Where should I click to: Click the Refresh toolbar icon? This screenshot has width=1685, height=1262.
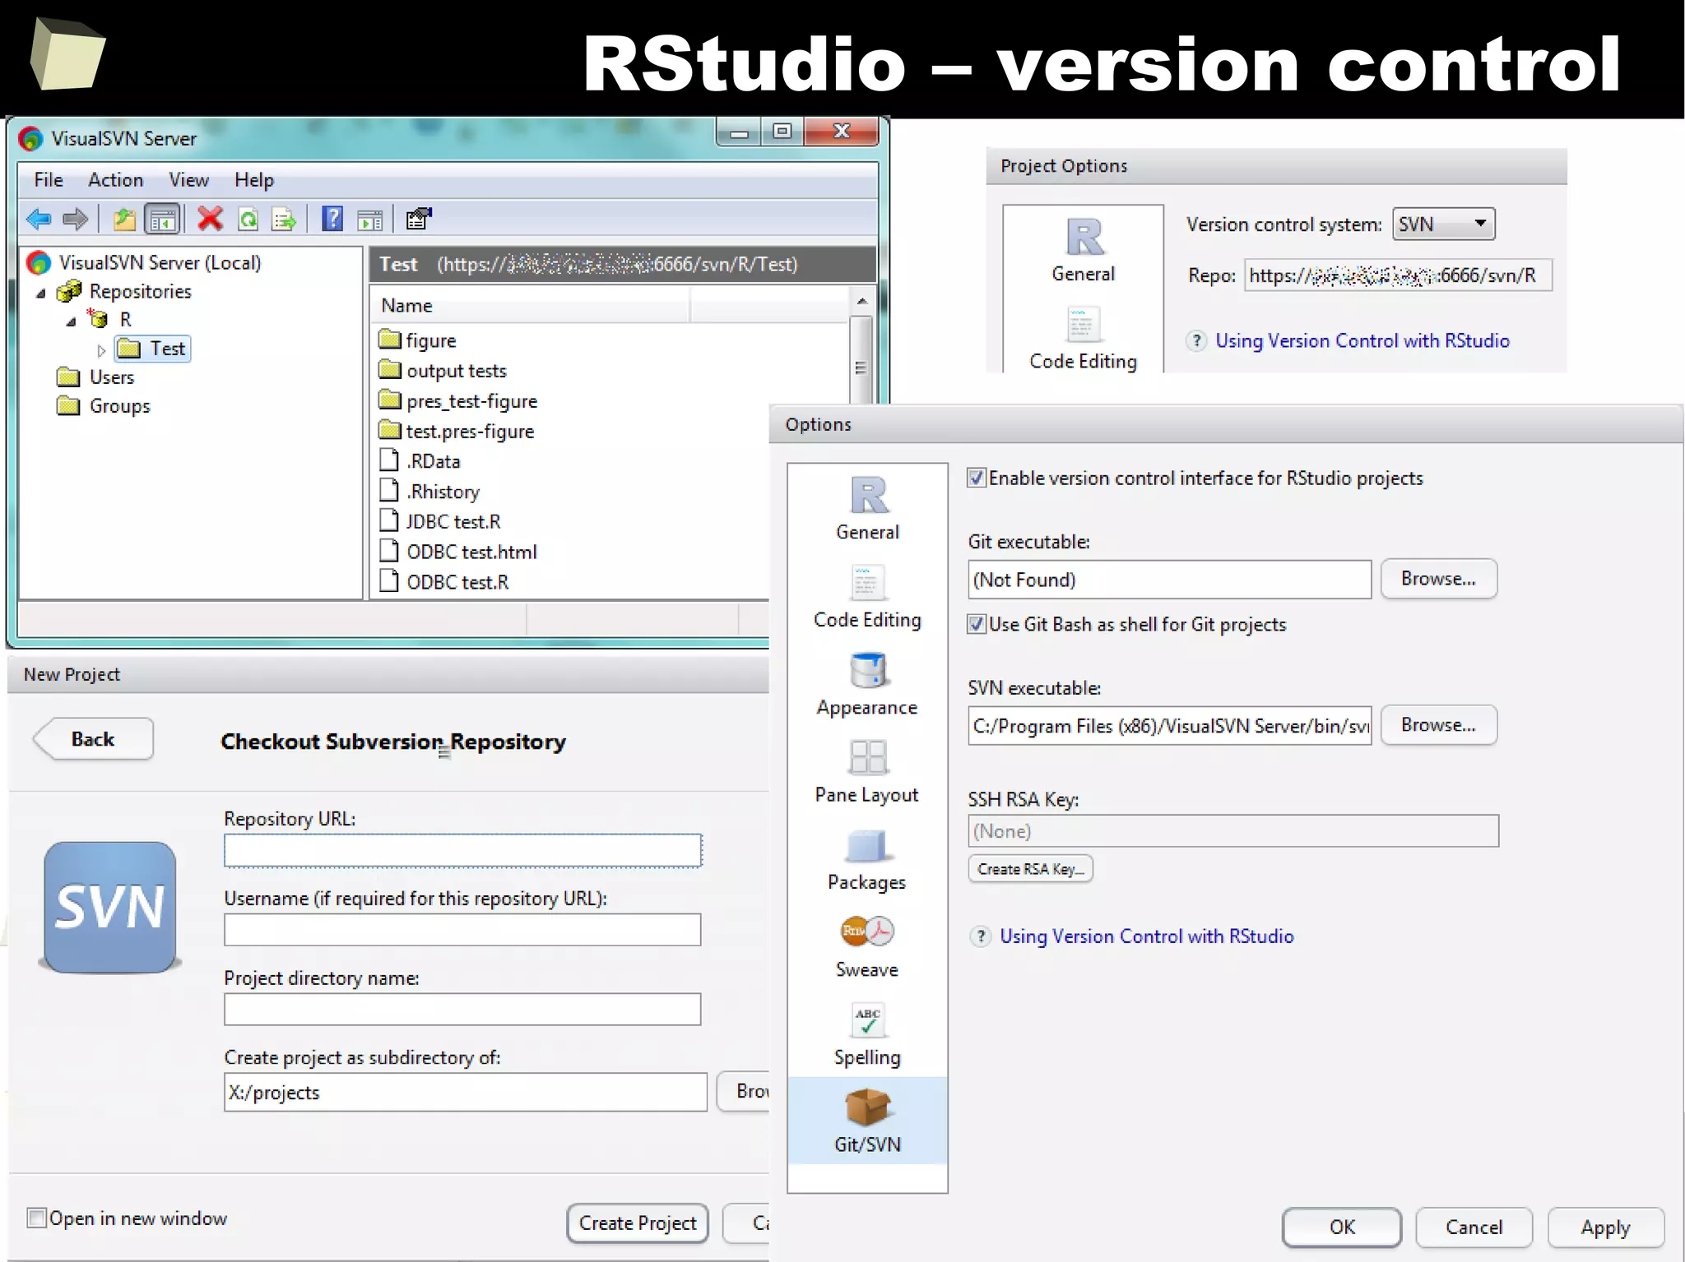pos(248,219)
